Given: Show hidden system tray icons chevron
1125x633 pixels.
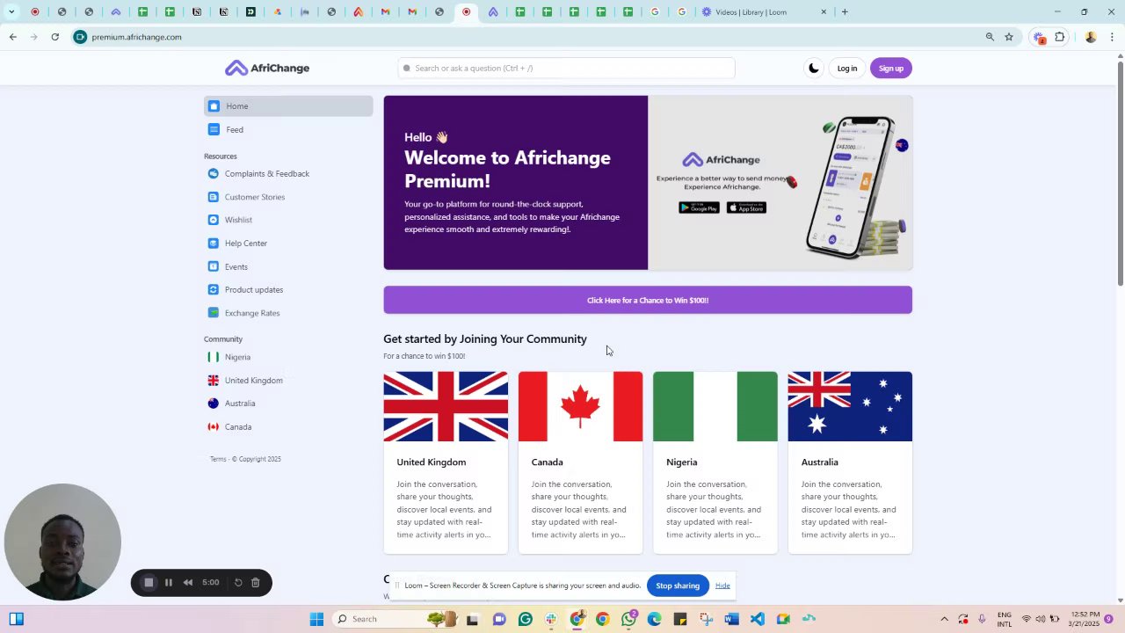Looking at the screenshot, I should [x=945, y=619].
